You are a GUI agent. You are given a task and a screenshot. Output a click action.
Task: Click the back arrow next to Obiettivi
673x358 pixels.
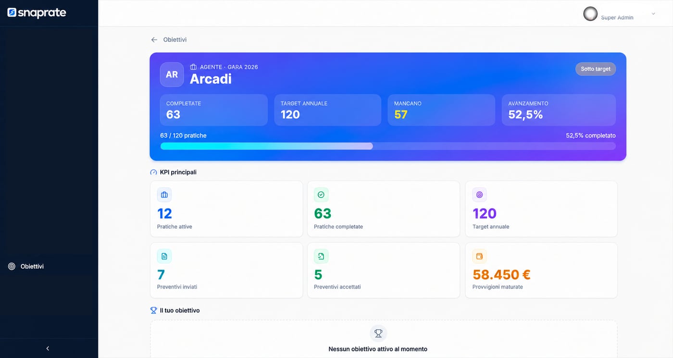coord(154,40)
